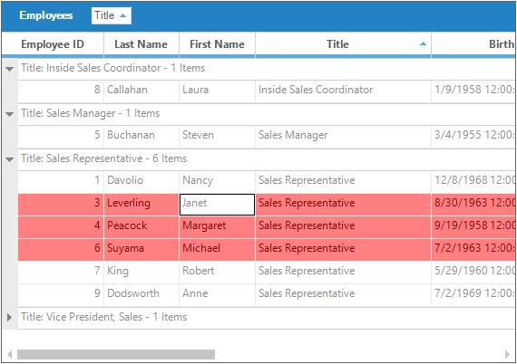Click Employee ID 8 cell
Image resolution: width=517 pixels, height=364 pixels.
point(61,91)
